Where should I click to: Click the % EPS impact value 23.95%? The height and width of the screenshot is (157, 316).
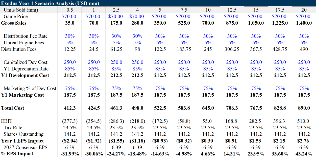256,154
